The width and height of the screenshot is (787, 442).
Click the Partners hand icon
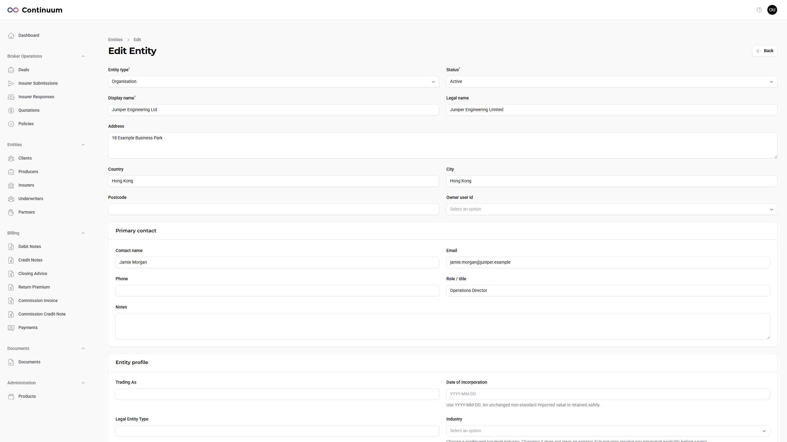[x=11, y=212]
